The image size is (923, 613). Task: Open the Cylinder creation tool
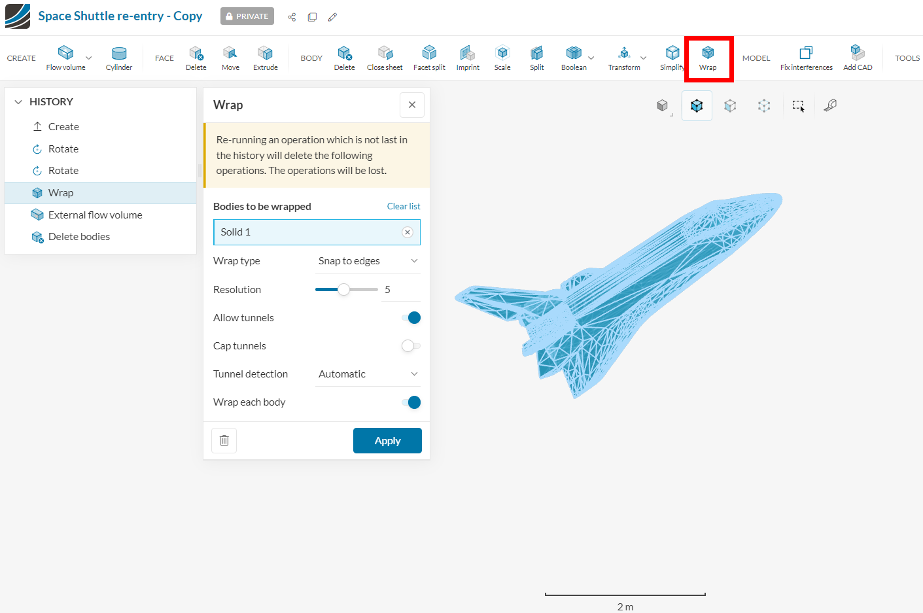point(118,58)
